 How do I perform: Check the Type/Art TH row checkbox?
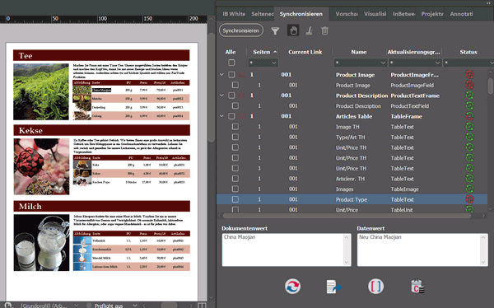tap(235, 138)
